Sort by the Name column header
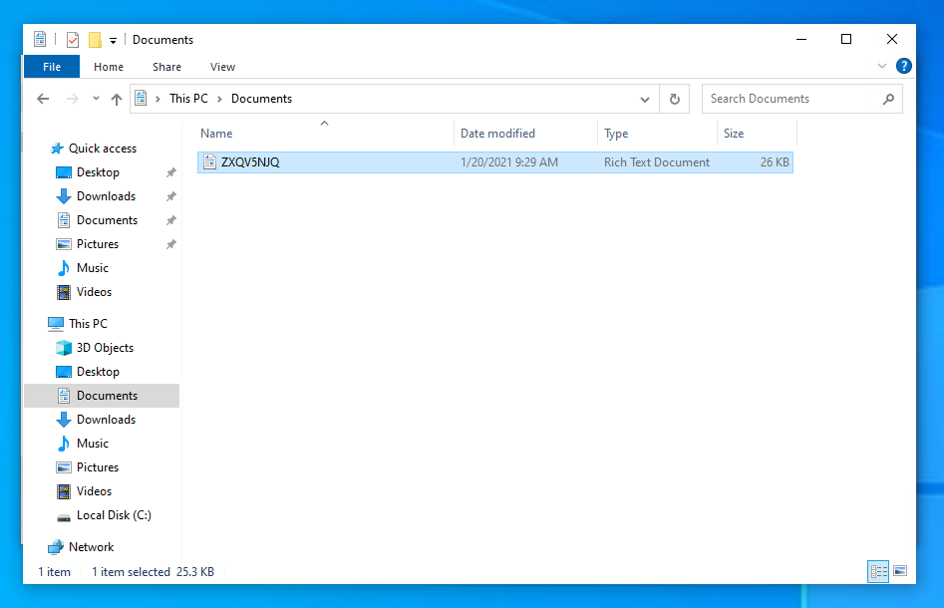 [x=325, y=134]
